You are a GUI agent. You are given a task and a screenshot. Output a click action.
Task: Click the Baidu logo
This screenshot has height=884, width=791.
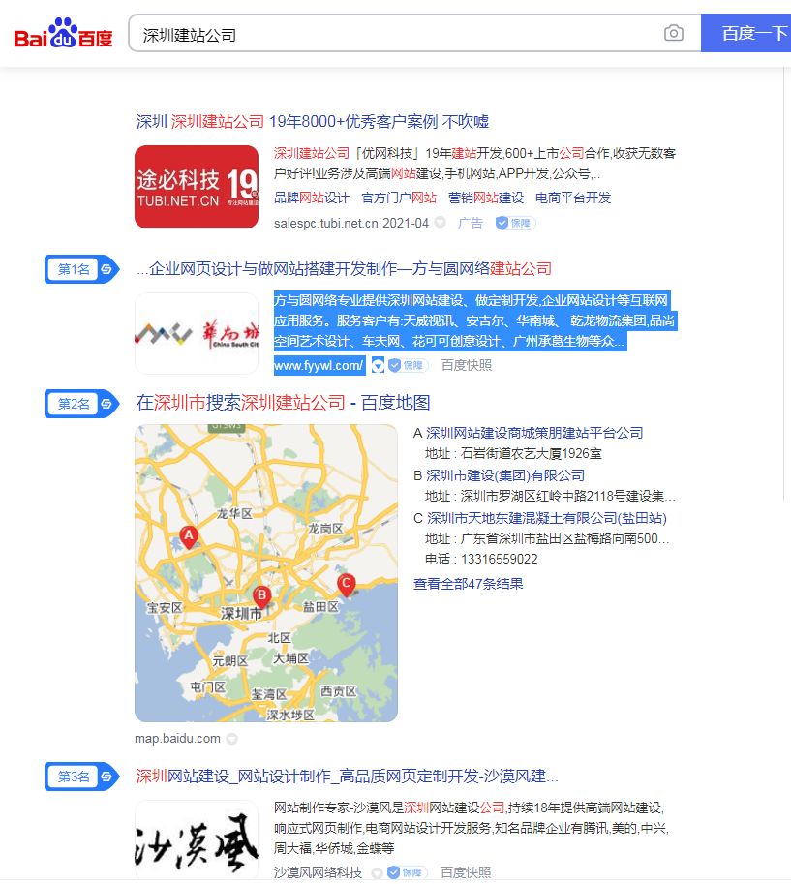pos(63,33)
